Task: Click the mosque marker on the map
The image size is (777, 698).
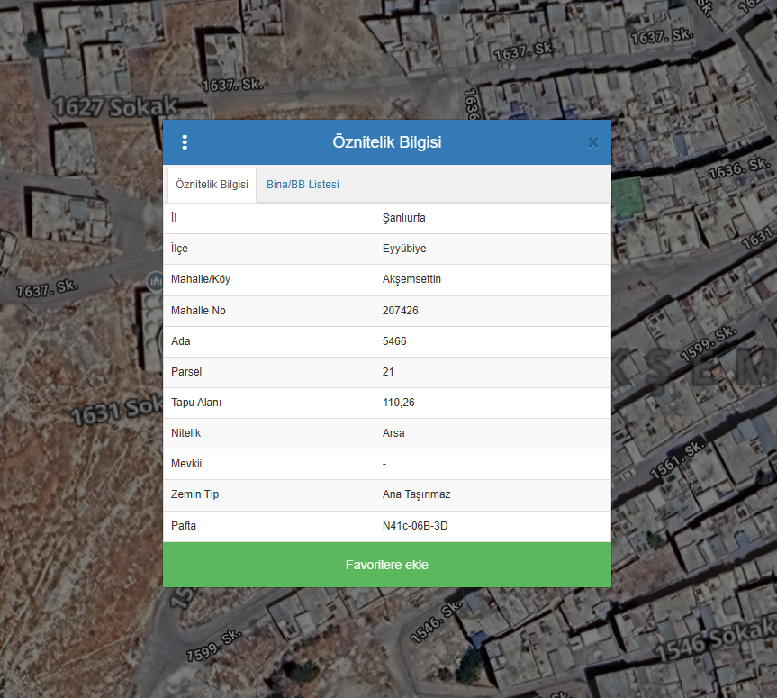Action: [x=154, y=282]
